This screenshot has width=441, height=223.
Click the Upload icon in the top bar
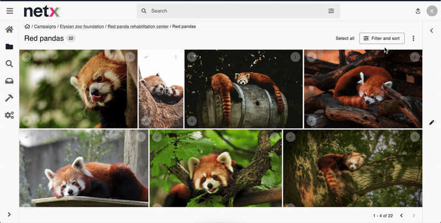tap(417, 11)
